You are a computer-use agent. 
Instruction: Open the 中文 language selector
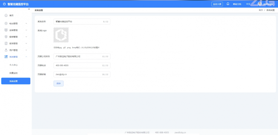248,4
